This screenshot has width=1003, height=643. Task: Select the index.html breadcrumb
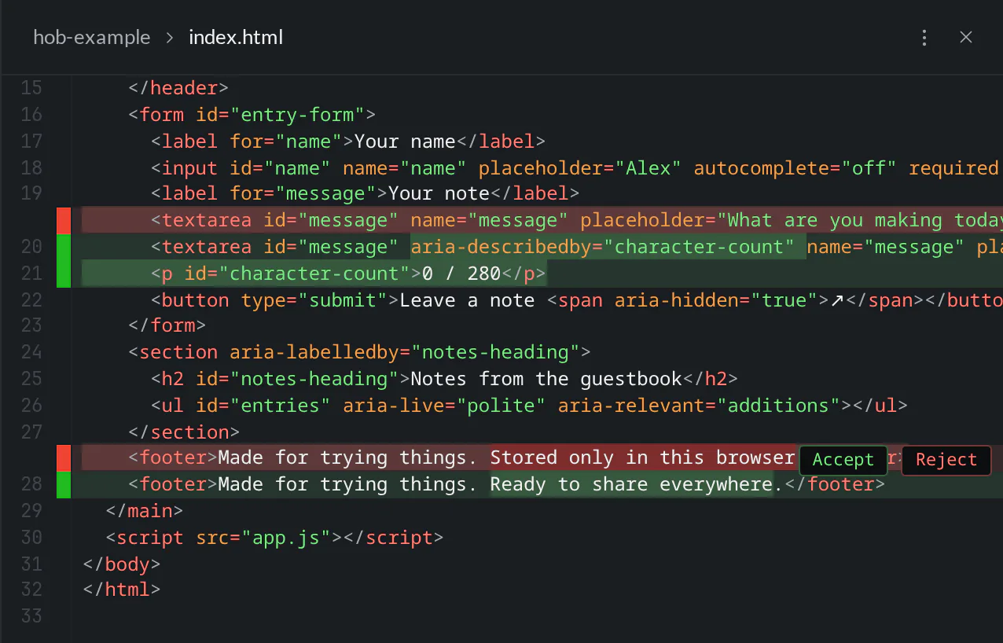(236, 37)
